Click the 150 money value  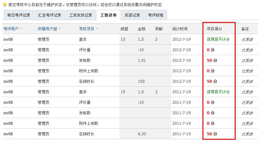click(141, 81)
